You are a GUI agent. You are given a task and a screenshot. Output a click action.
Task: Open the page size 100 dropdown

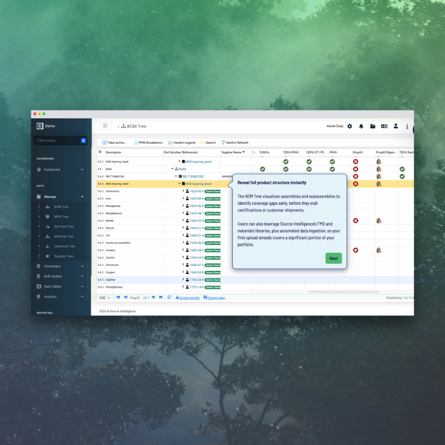coord(105,298)
